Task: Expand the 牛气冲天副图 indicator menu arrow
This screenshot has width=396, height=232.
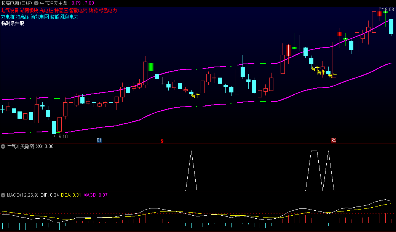Action: pos(3,146)
